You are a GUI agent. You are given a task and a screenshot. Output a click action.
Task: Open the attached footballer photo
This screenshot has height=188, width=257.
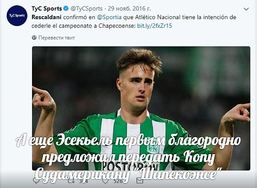click(x=141, y=108)
